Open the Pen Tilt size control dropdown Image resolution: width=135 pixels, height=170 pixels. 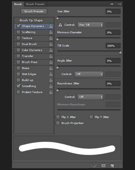tap(90, 25)
